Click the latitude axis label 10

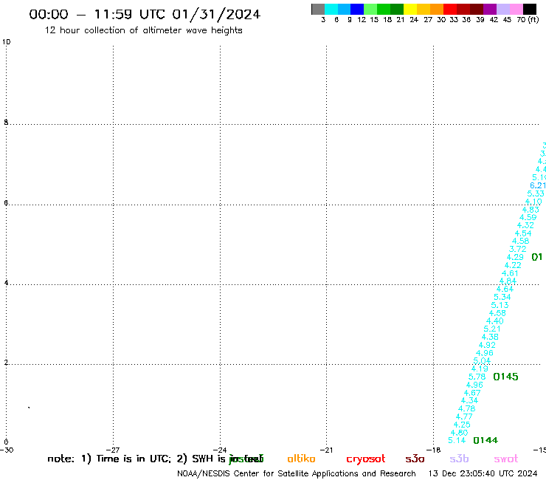click(6, 42)
